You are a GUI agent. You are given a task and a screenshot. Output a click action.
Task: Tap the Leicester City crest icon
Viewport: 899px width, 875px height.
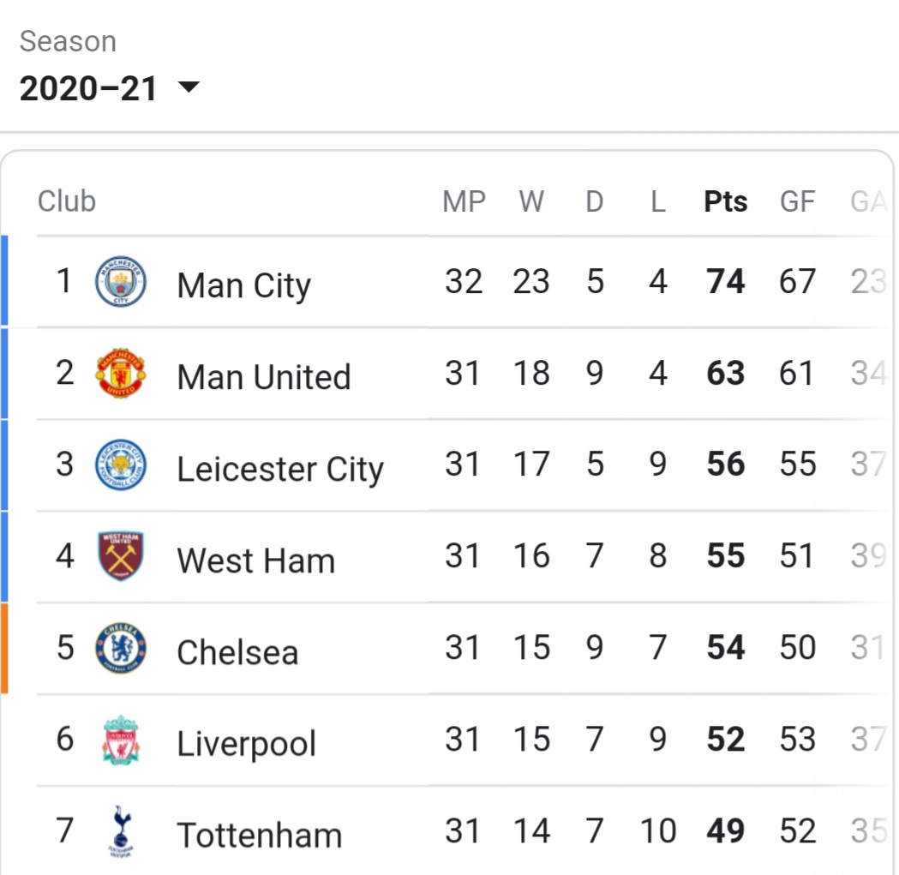tap(120, 464)
